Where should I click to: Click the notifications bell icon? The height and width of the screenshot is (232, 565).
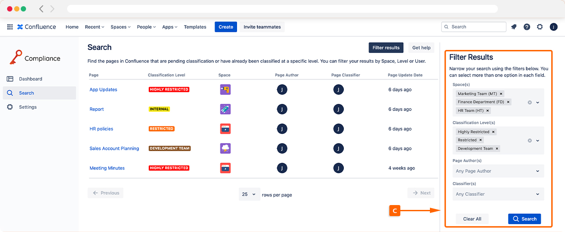514,27
